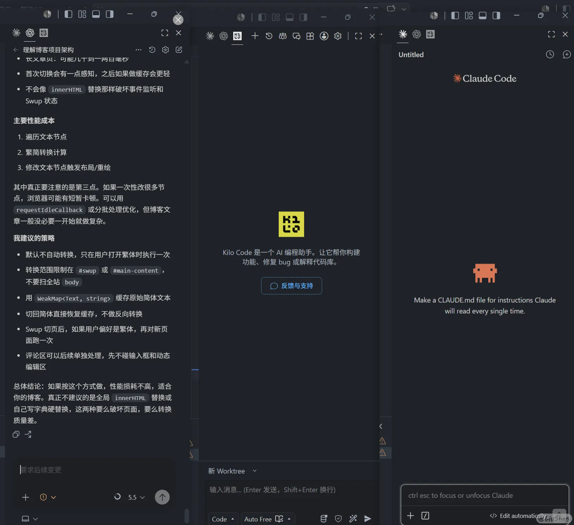
Task: Focus the Kilo Code 输入消息 message box
Action: click(291, 490)
